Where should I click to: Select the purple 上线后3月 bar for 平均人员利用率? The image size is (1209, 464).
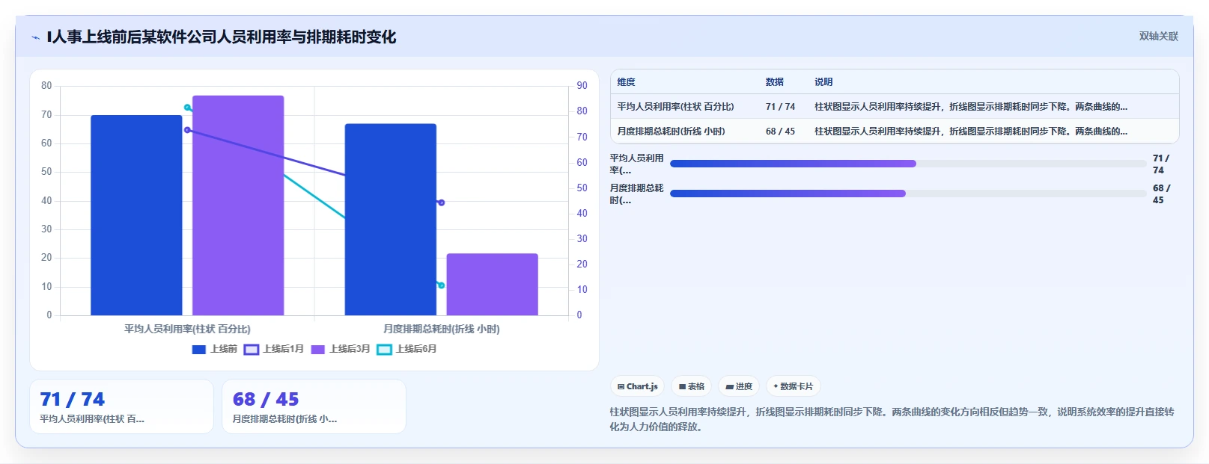click(238, 205)
